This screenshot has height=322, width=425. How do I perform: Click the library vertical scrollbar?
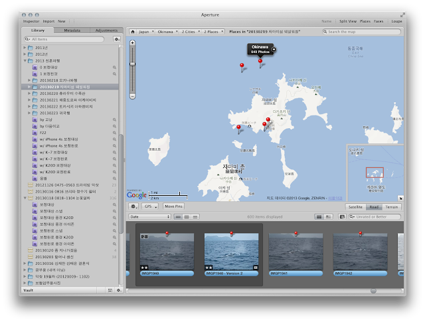[121, 185]
